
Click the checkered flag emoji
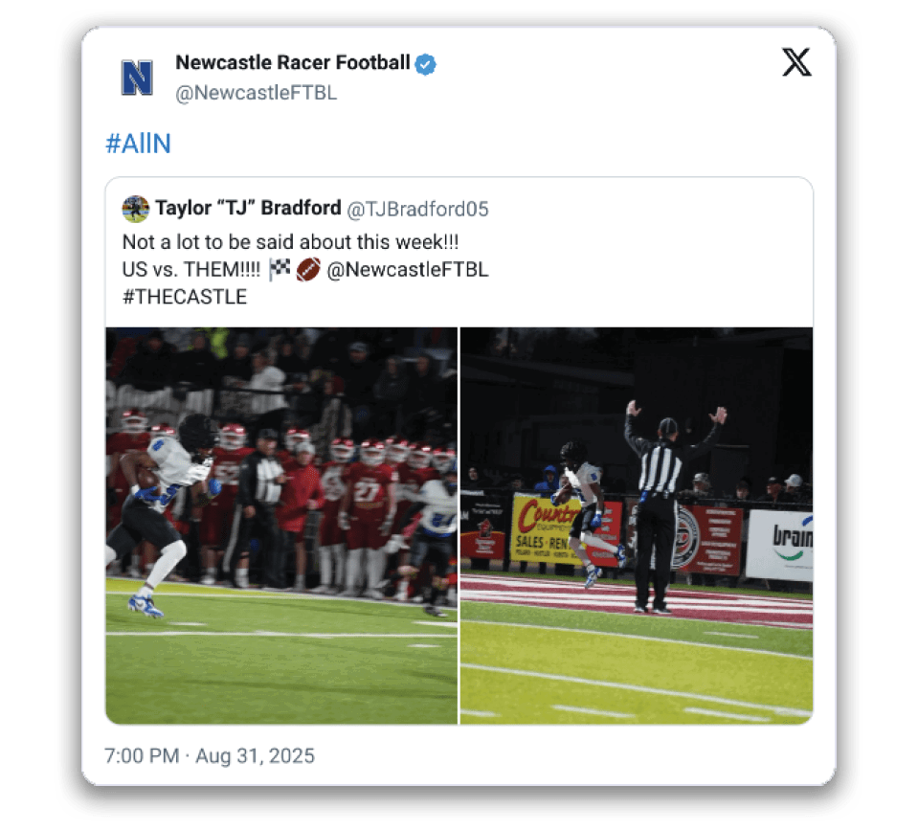[280, 270]
